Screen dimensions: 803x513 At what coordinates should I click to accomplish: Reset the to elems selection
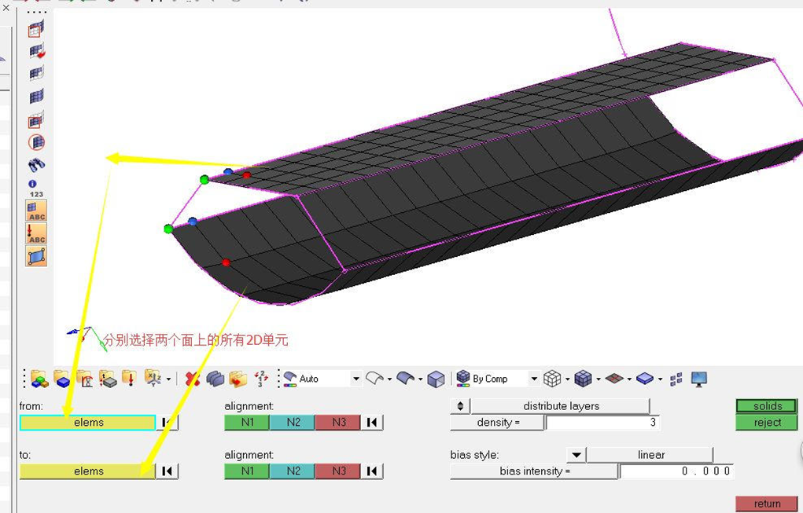click(167, 471)
